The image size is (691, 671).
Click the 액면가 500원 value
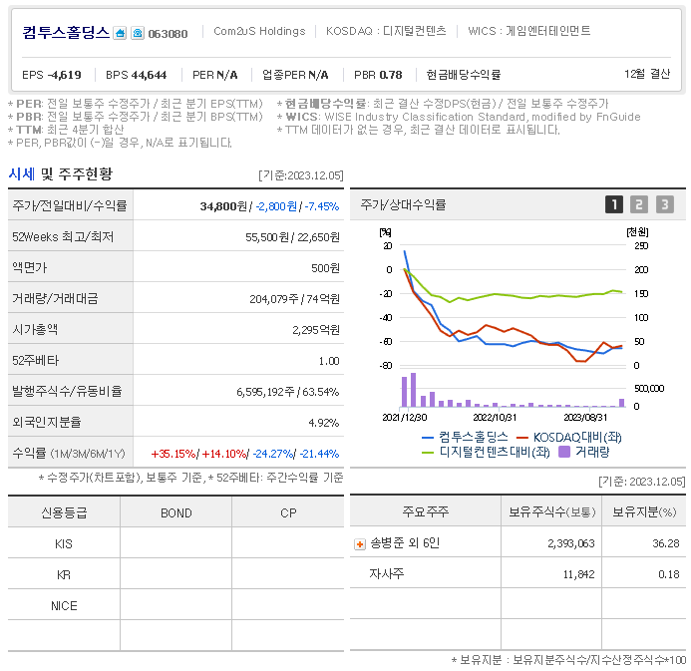click(325, 268)
